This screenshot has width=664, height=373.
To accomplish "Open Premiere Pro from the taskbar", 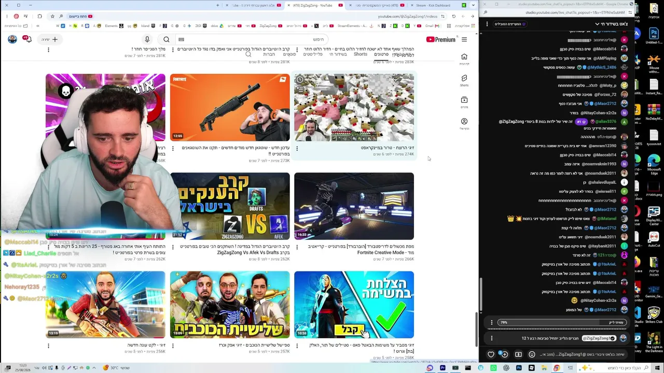I will pos(442,368).
